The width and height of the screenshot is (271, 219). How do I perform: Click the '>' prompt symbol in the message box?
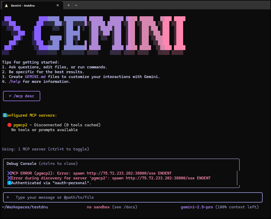(8, 197)
